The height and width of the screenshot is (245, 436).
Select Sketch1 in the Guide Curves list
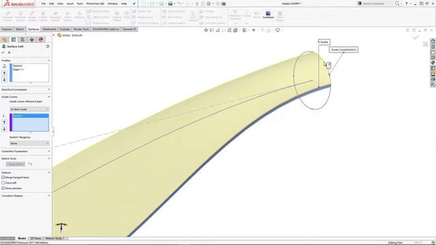tap(31, 116)
